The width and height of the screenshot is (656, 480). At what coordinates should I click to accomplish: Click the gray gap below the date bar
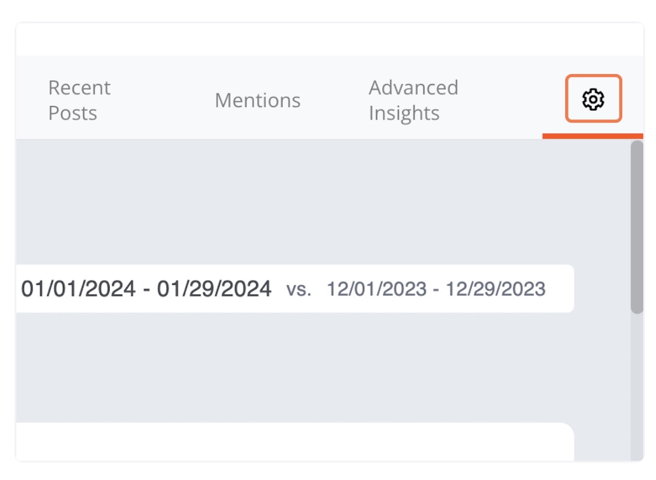[291, 367]
